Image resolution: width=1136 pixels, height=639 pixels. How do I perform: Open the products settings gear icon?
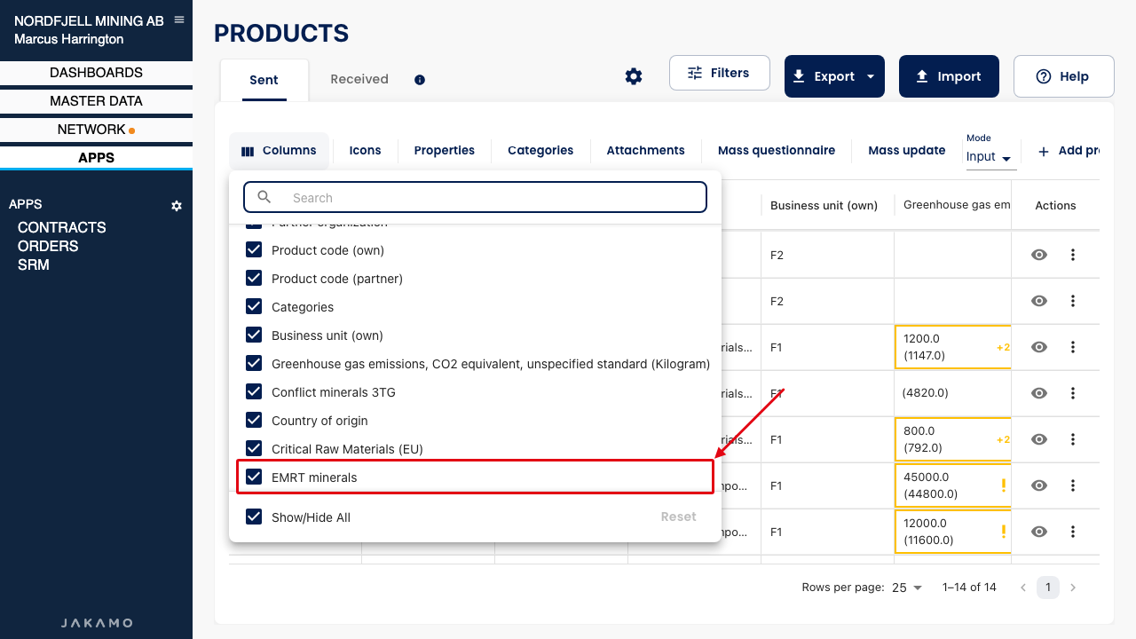[634, 76]
